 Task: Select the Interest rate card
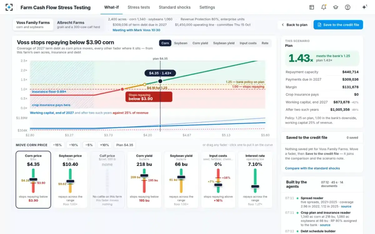pyautogui.click(x=255, y=180)
